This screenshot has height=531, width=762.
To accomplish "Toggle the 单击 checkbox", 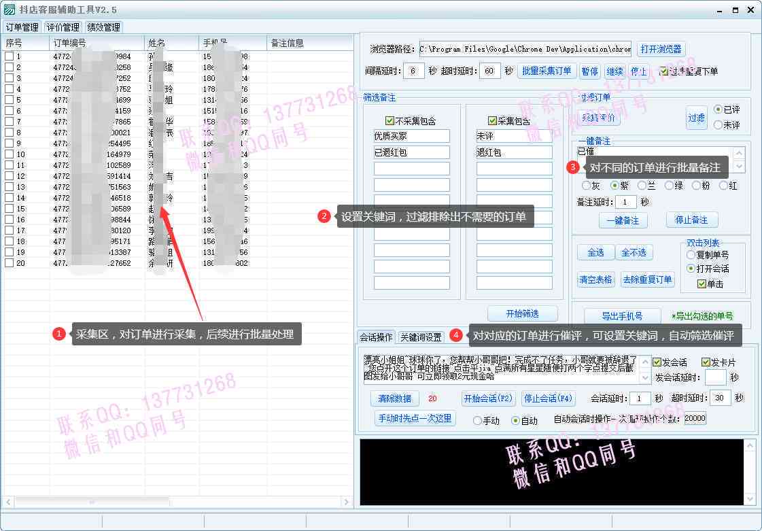I will 702,284.
